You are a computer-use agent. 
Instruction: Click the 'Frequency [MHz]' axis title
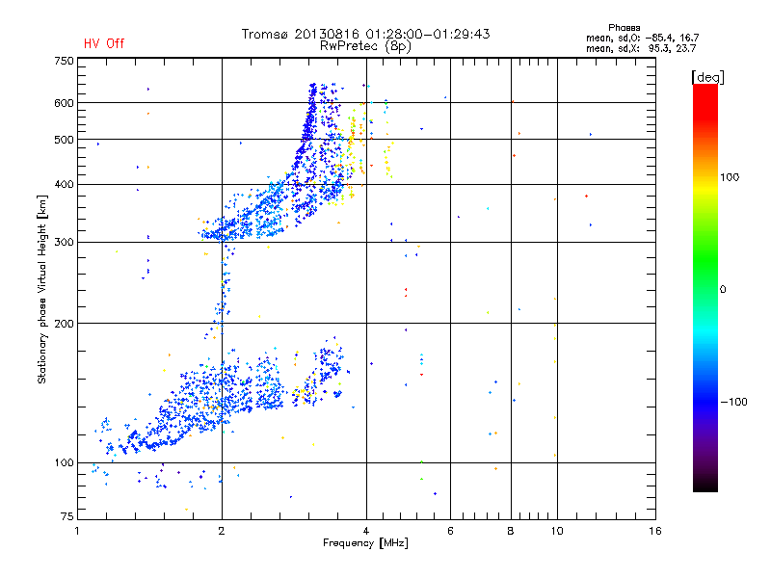pyautogui.click(x=366, y=543)
